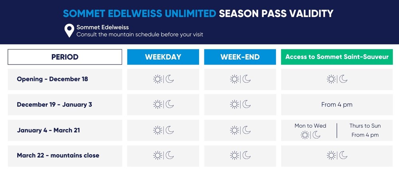This screenshot has height=172, width=399.
Task: Click the sun icon in Opening weekday cell
Action: [158, 79]
